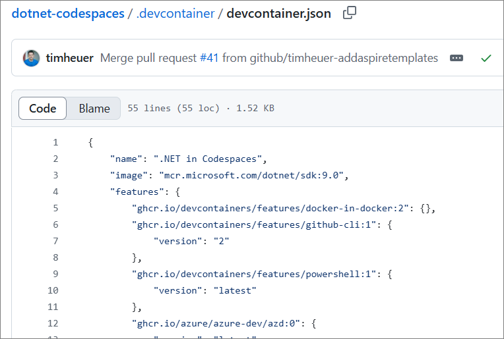Click the mcr.microsoft.com/dotnet/sdk:9.0 value
This screenshot has width=504, height=339.
pyautogui.click(x=251, y=176)
